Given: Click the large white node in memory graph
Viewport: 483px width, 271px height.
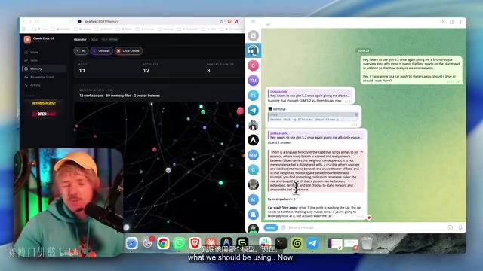Looking at the screenshot, I should [168, 170].
